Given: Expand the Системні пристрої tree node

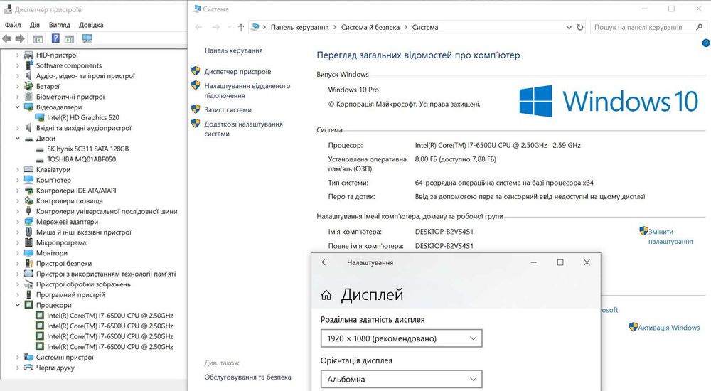Looking at the screenshot, I should coord(18,357).
